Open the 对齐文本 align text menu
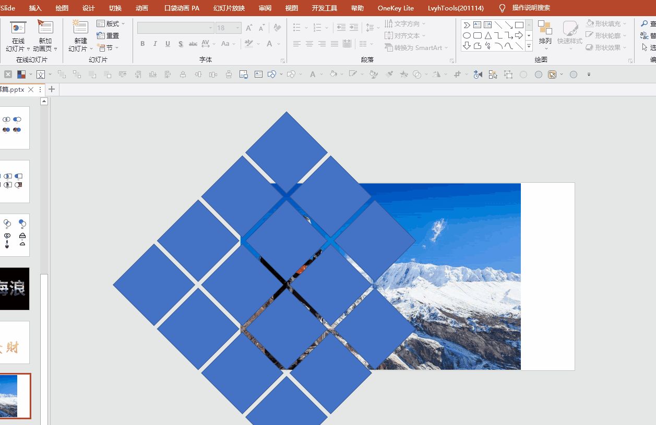Viewport: 656px width, 425px height. point(405,35)
